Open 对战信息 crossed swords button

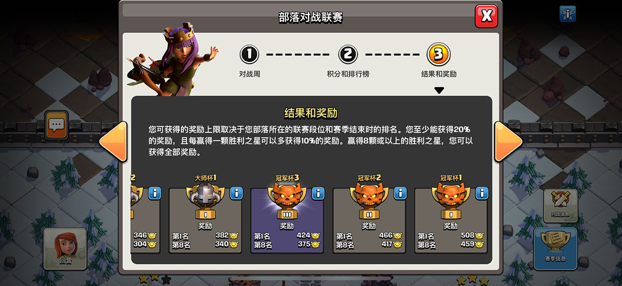point(560,205)
